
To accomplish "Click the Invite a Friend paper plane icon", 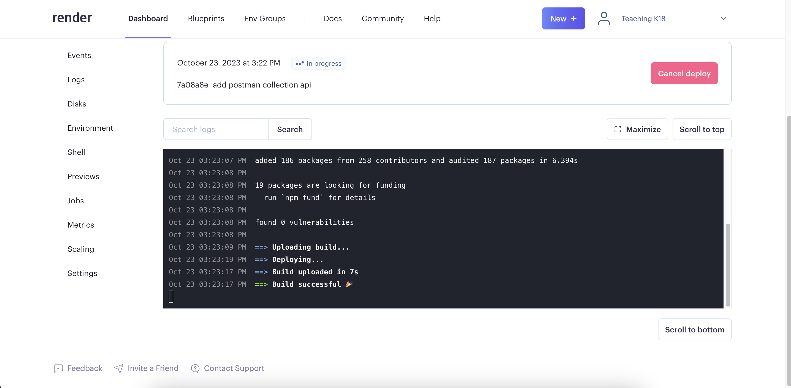I will click(x=118, y=368).
